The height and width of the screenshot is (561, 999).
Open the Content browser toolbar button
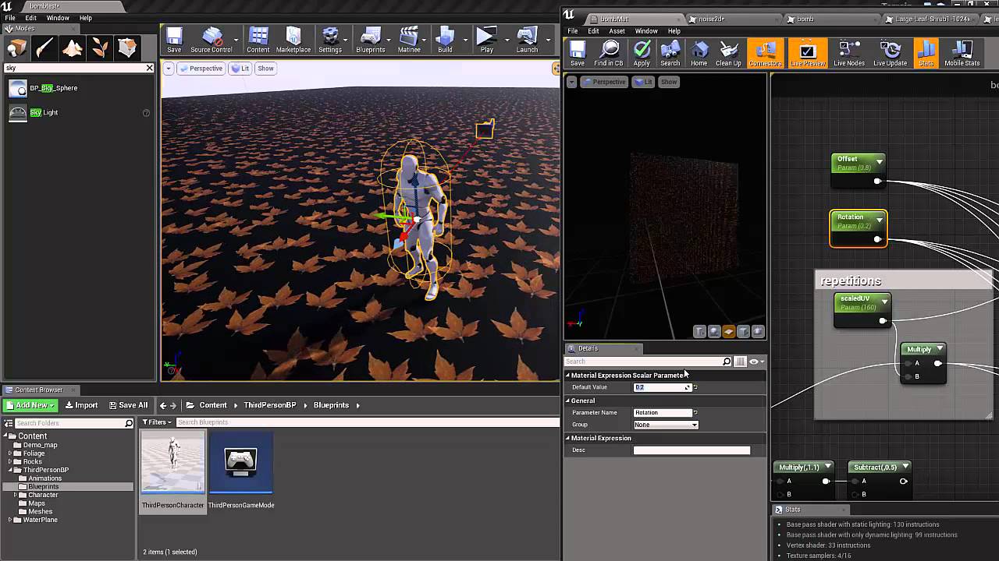tap(258, 41)
